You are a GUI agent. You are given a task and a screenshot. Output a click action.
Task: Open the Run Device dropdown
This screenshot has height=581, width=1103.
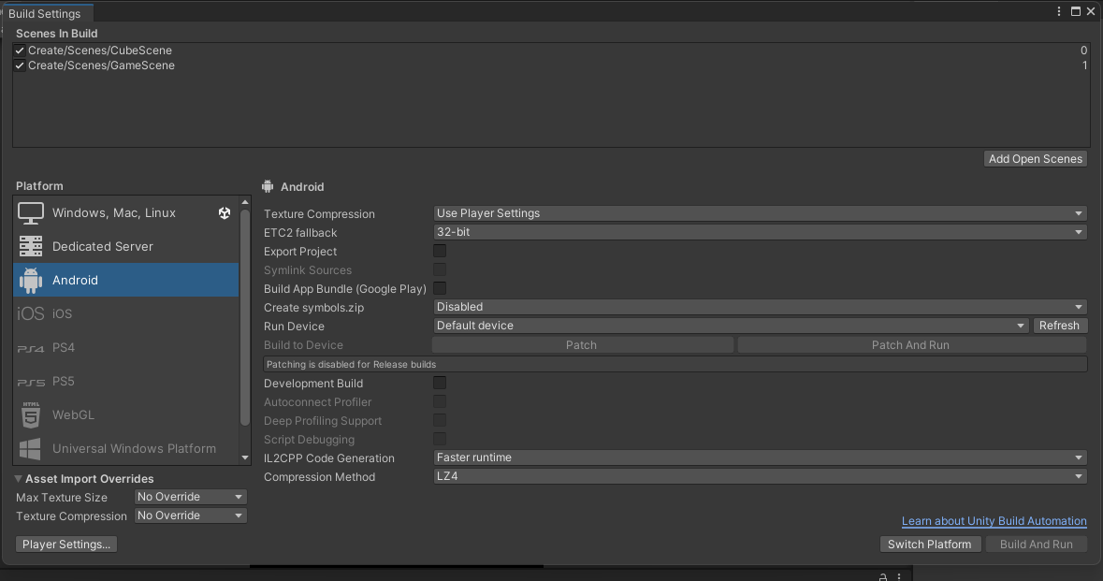pyautogui.click(x=731, y=326)
